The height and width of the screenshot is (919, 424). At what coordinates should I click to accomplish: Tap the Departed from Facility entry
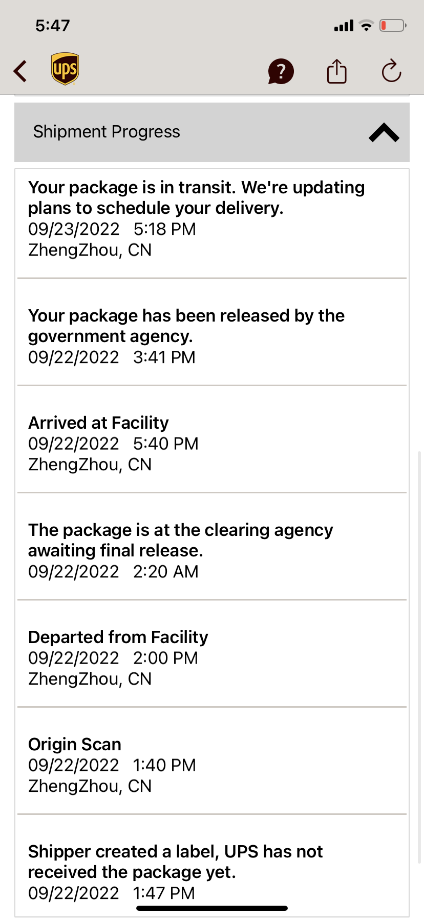118,657
